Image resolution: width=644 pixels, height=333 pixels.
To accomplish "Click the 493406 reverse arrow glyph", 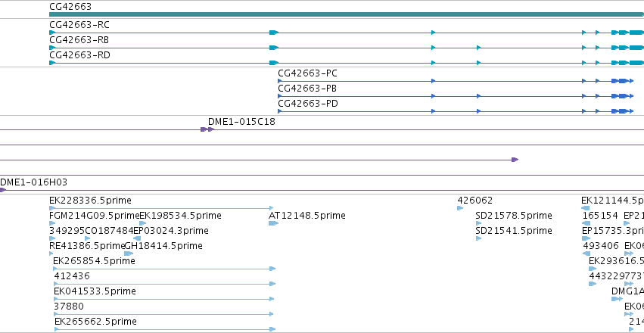I will [586, 254].
